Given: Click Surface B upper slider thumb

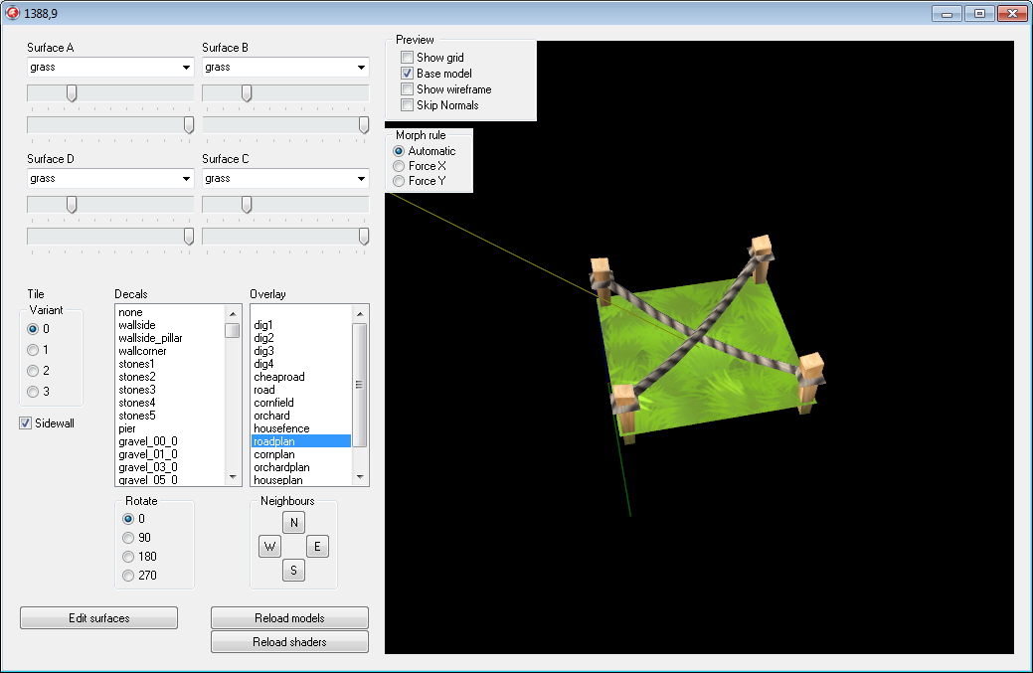Looking at the screenshot, I should pos(247,93).
